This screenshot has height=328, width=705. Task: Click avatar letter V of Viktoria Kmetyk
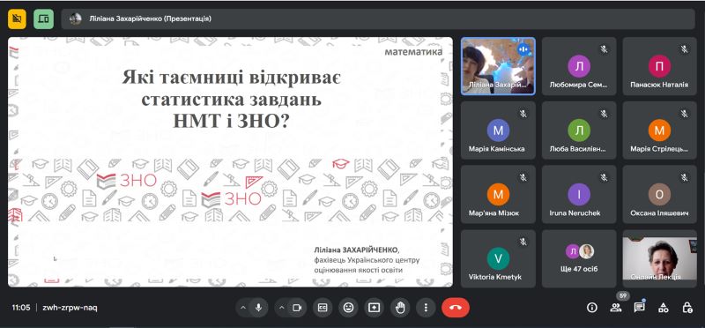(498, 258)
